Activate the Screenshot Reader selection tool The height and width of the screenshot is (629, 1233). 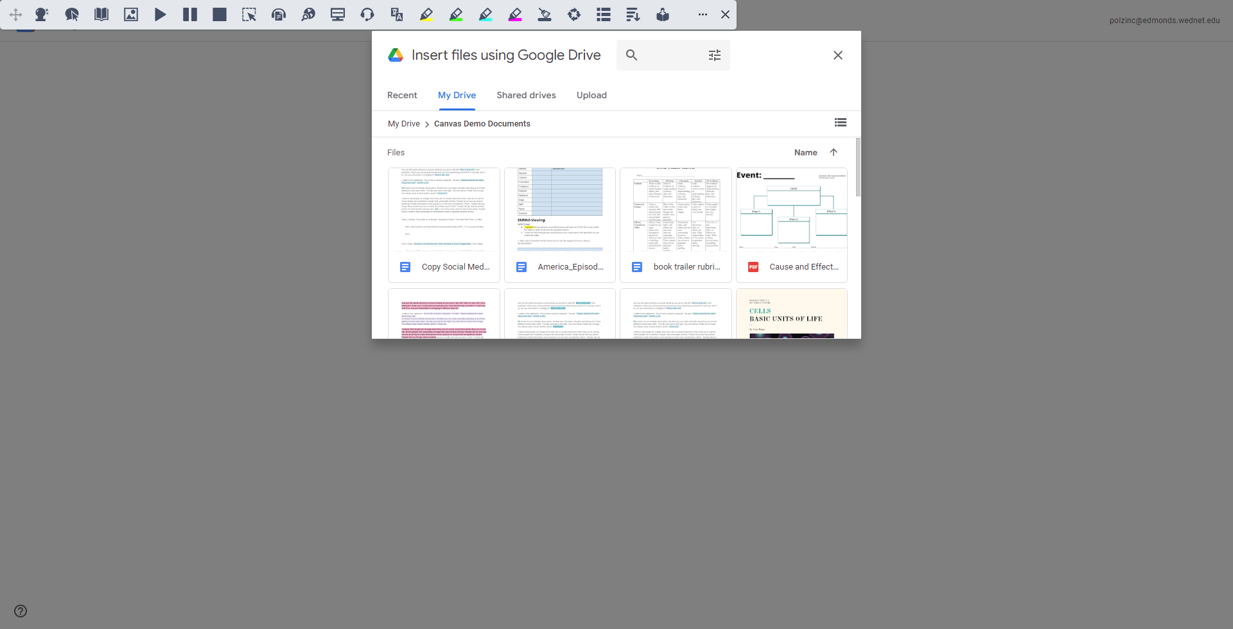click(249, 14)
